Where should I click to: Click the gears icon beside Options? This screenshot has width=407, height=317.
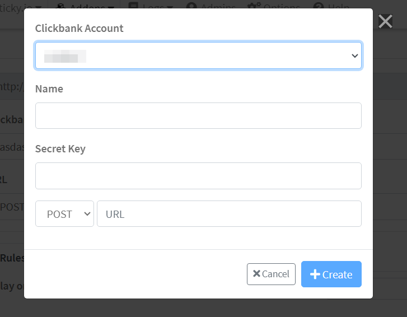(x=255, y=7)
